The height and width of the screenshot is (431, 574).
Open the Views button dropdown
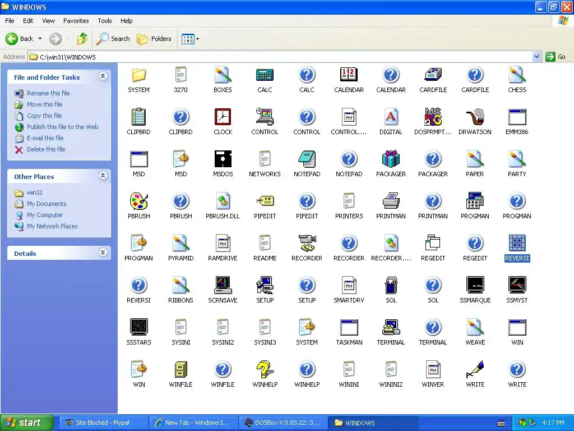(198, 39)
